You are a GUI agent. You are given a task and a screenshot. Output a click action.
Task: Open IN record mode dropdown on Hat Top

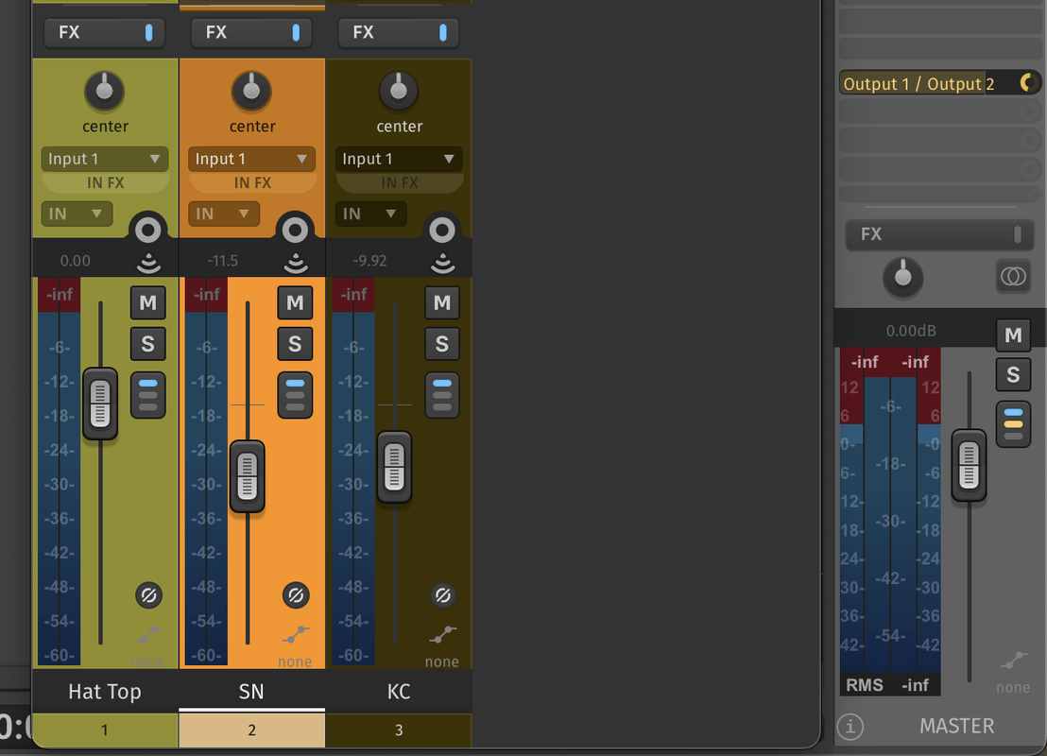[x=77, y=214]
